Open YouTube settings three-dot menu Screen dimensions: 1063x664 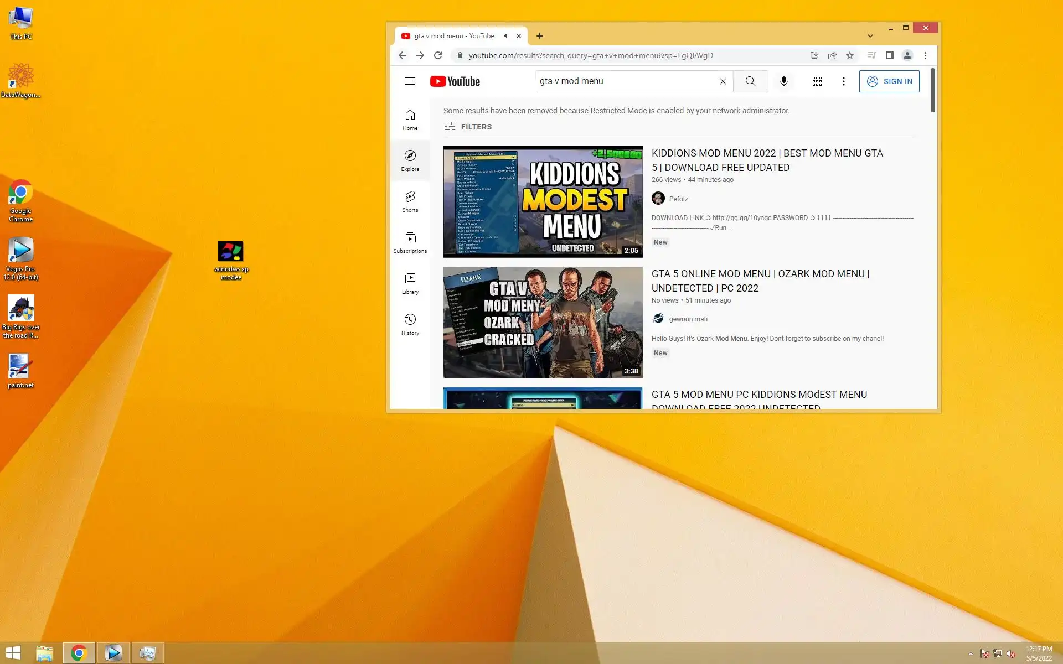coord(843,81)
